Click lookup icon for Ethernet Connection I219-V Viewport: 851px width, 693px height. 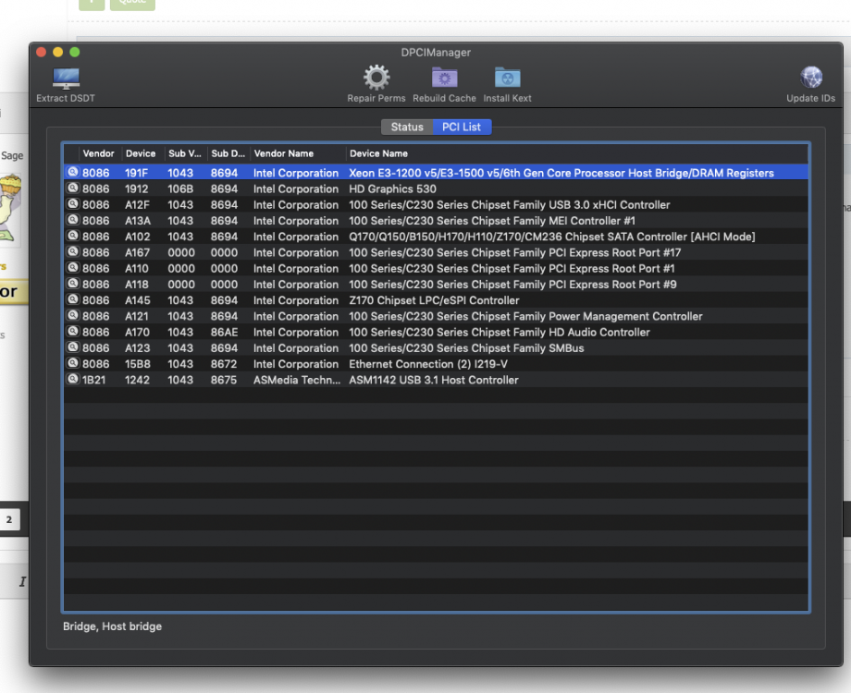coord(73,363)
